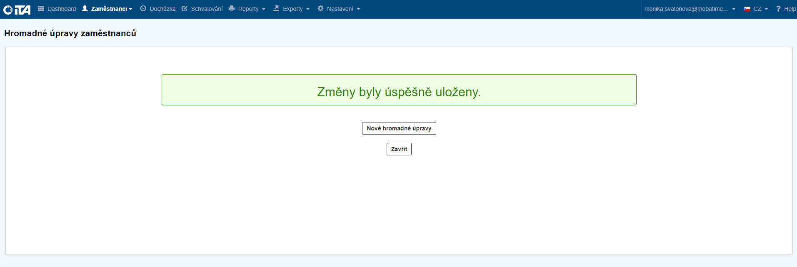Expand the Reporty dropdown arrow
The width and height of the screenshot is (797, 267).
point(264,9)
